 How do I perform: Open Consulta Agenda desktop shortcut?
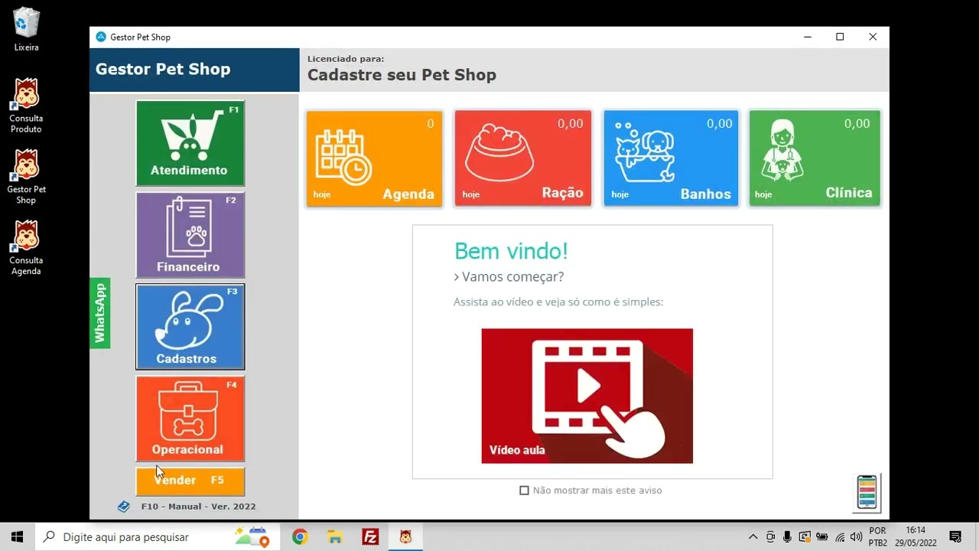26,248
